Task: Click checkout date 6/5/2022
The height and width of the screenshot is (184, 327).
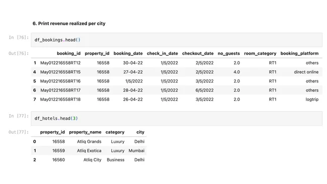Action: (x=204, y=90)
